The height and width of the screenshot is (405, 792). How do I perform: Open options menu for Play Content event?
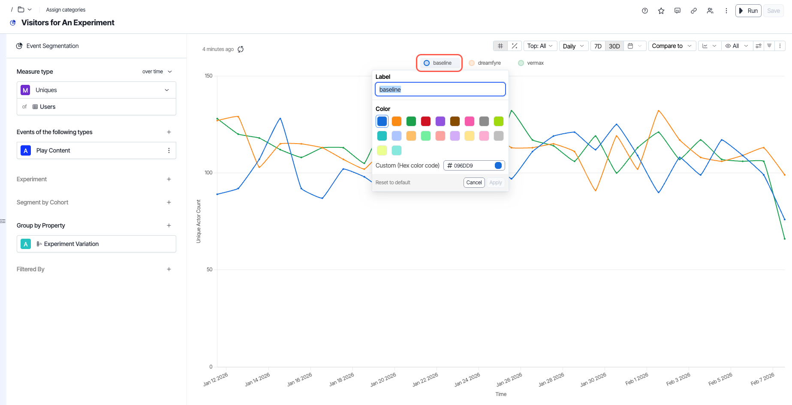(169, 150)
